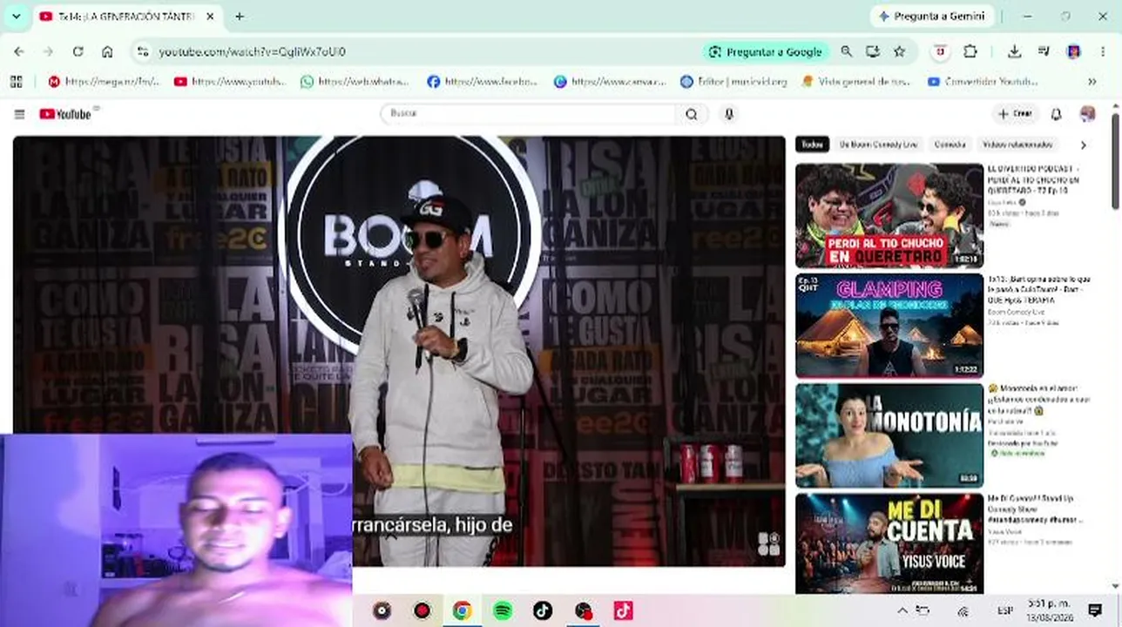Show hidden system tray icons
Screen dimensions: 1122x627
coord(902,610)
